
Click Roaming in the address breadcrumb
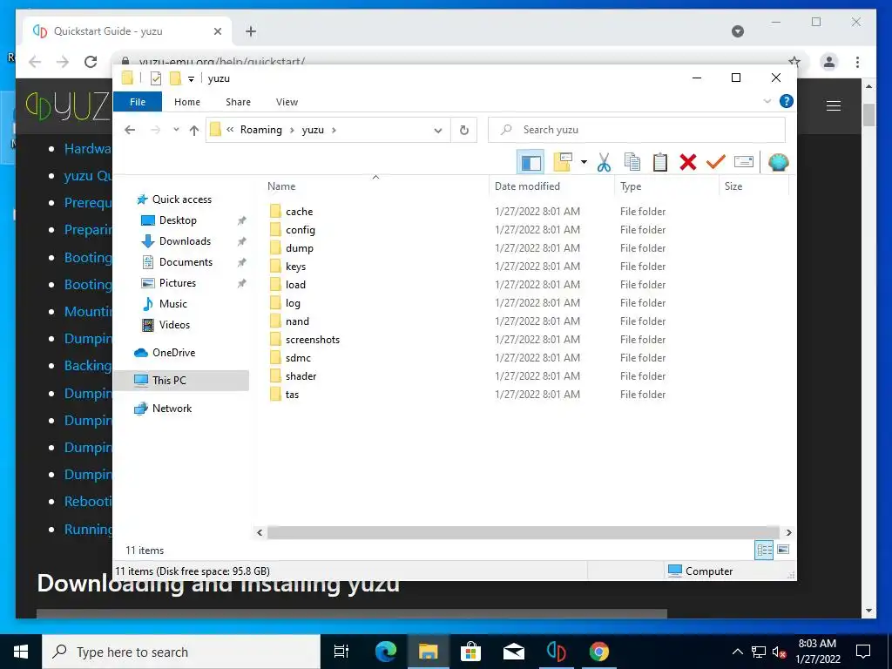point(261,130)
